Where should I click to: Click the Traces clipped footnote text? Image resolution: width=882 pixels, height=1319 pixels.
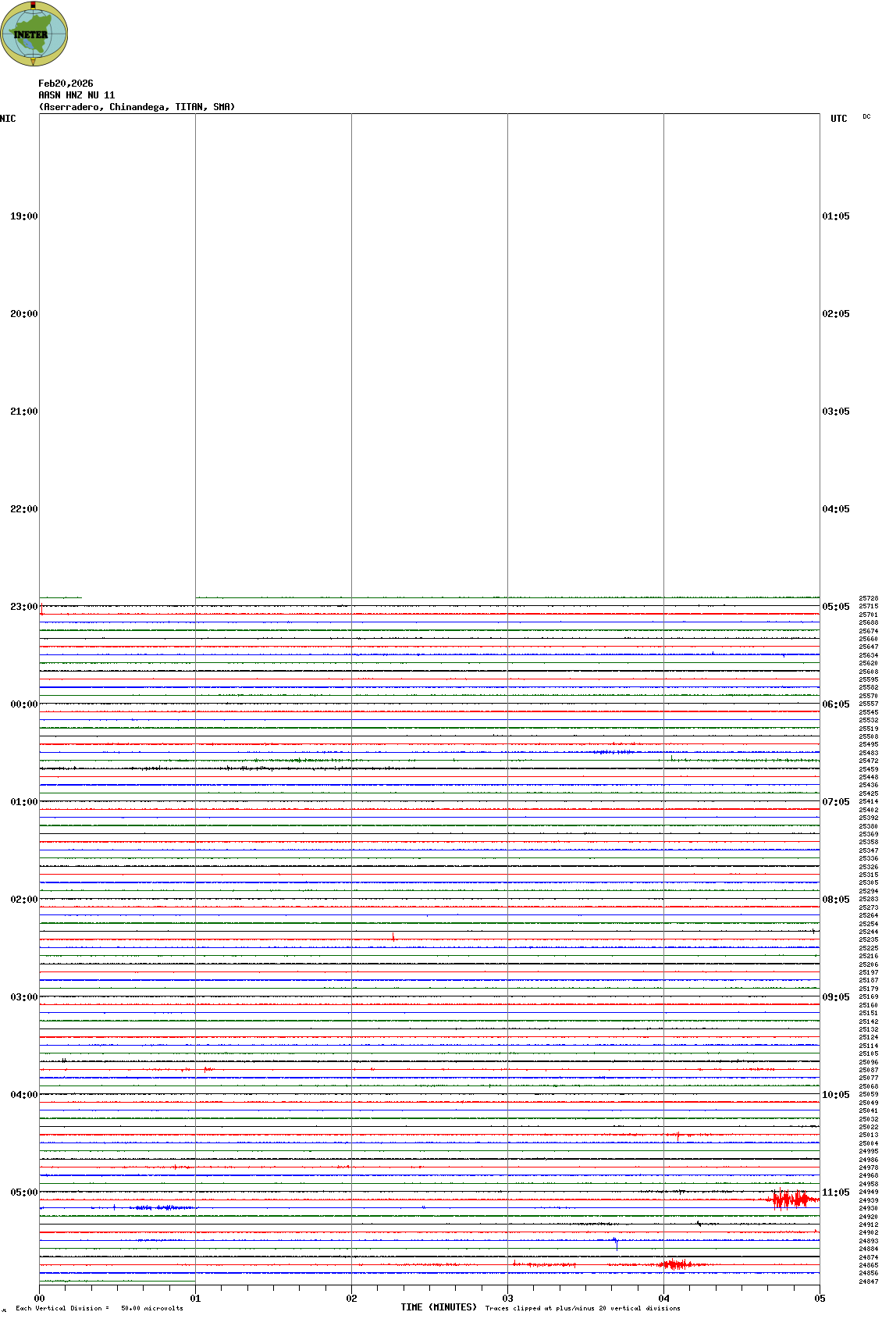click(x=582, y=1308)
